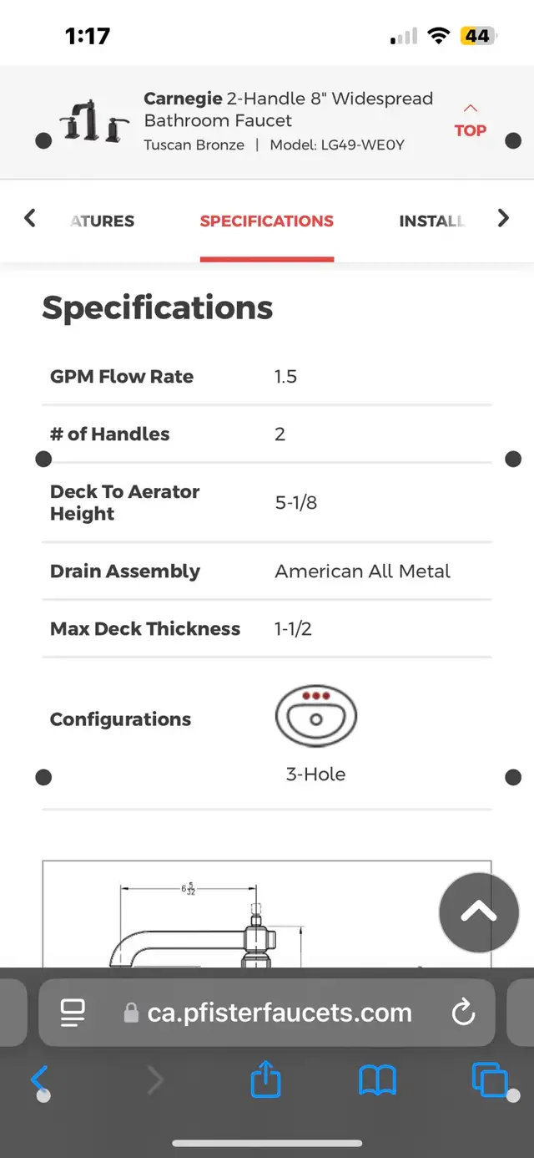This screenshot has height=1158, width=534.
Task: Show all open tabs icon
Action: click(x=490, y=1079)
